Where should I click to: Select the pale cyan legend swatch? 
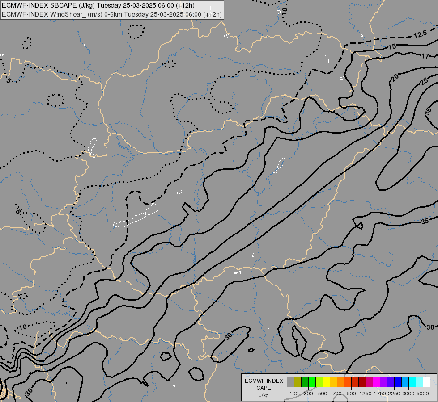click(x=419, y=382)
